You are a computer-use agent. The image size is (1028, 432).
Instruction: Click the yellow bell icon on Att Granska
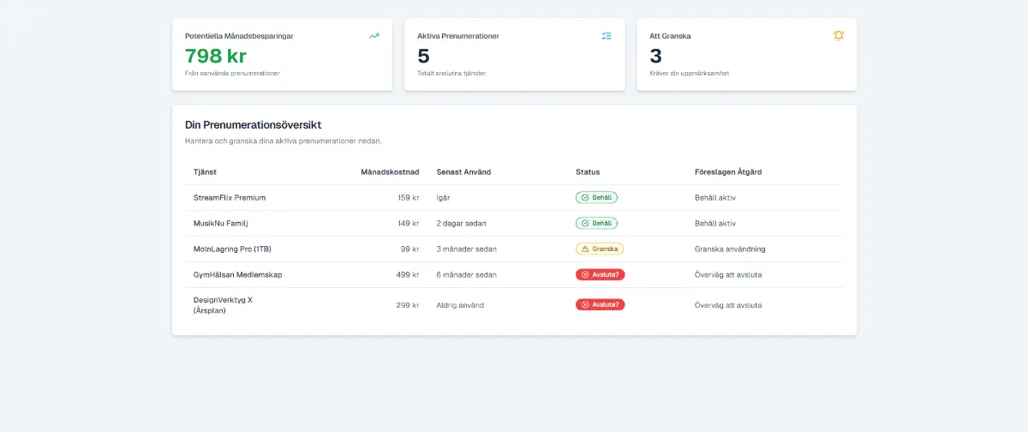point(839,36)
